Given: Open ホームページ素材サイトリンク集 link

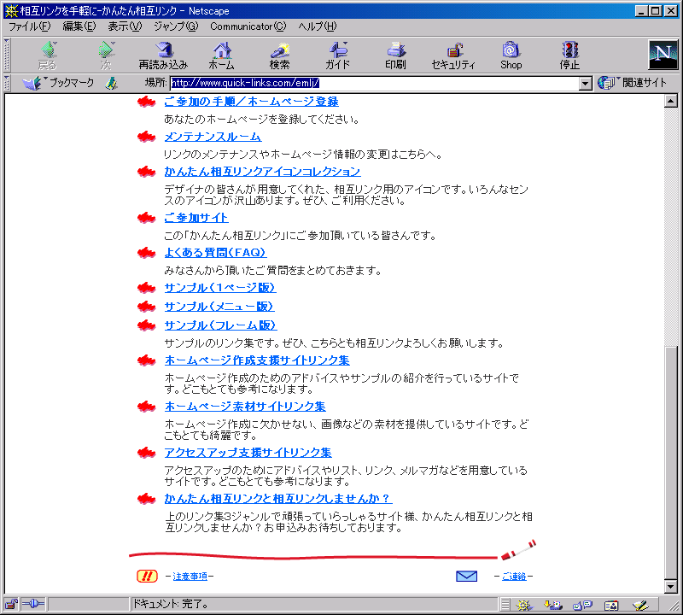Looking at the screenshot, I should (245, 407).
